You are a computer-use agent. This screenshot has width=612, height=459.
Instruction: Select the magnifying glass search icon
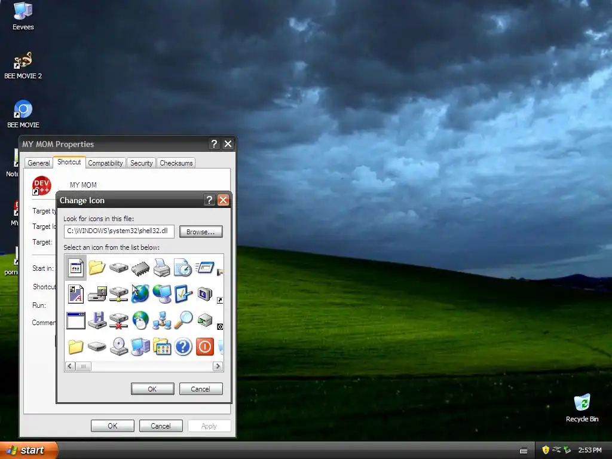[x=183, y=320]
